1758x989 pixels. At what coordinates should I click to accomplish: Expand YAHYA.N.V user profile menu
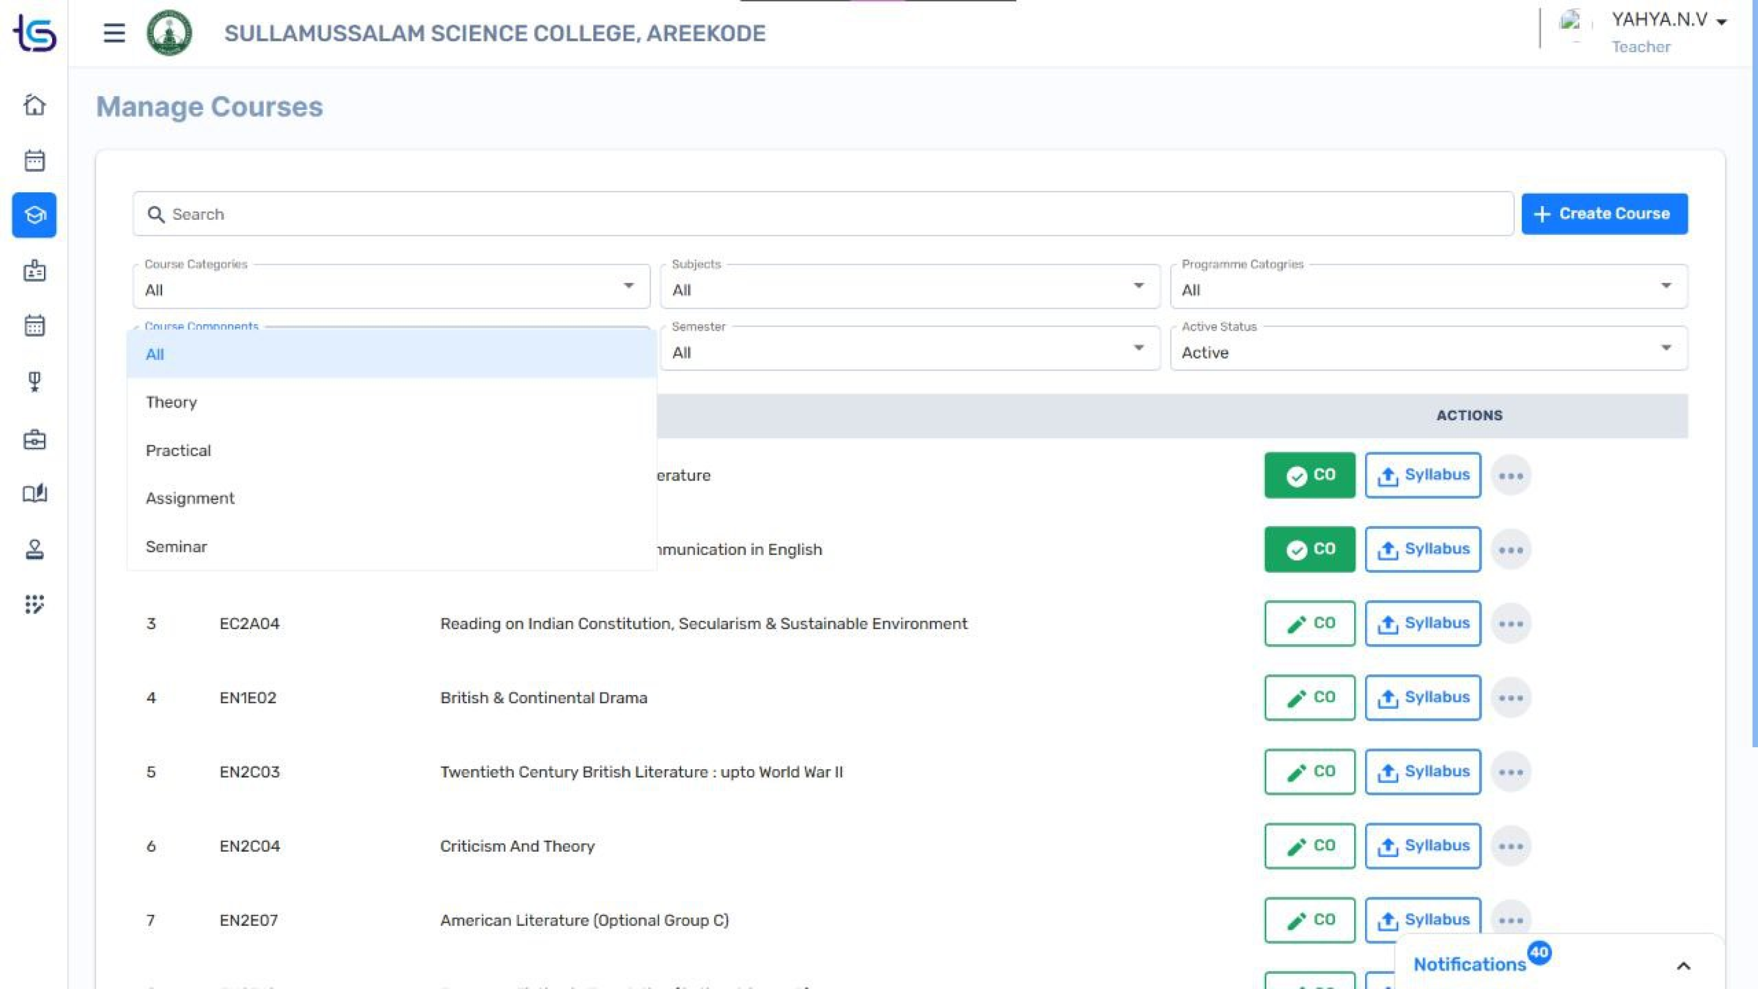(1667, 21)
